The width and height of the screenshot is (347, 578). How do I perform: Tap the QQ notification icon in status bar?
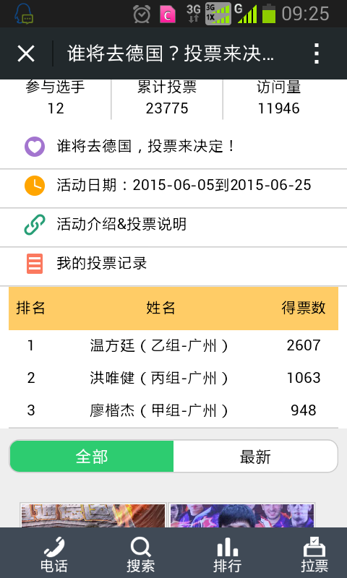(24, 14)
